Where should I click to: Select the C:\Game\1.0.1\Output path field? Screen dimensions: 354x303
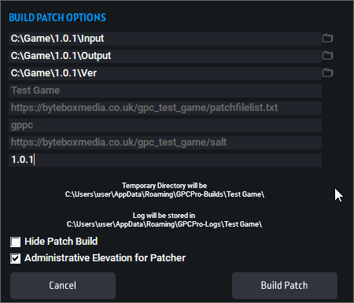(165, 56)
